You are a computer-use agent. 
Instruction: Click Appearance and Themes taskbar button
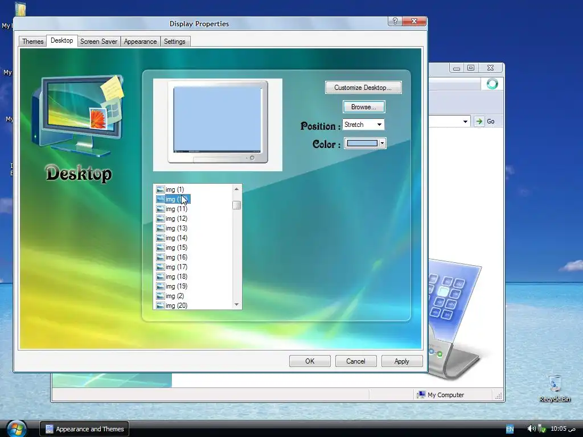(84, 429)
